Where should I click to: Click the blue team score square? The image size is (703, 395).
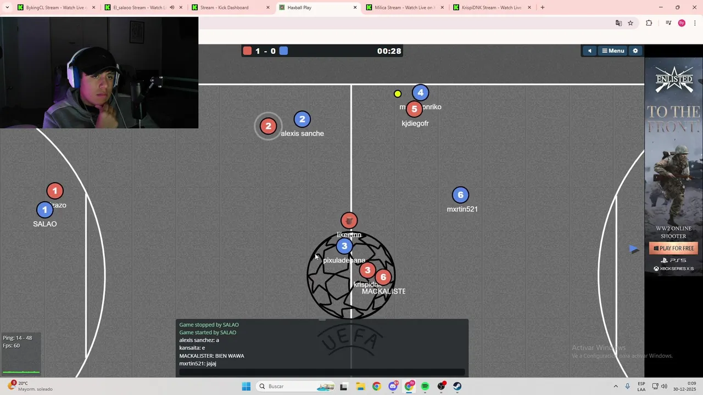pyautogui.click(x=283, y=51)
